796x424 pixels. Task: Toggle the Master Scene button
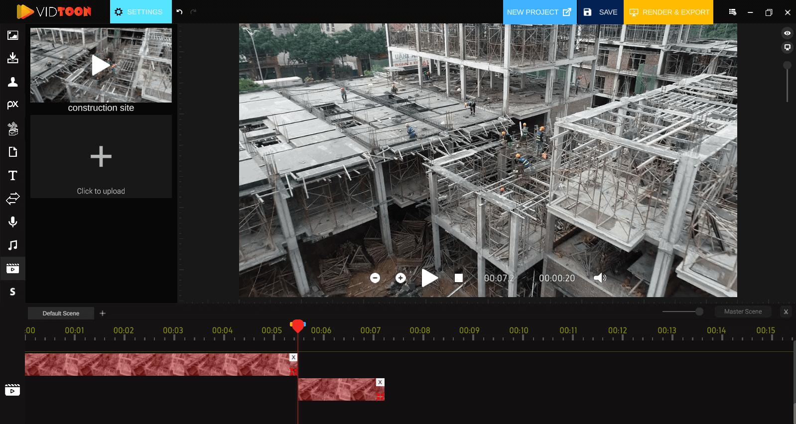point(743,312)
